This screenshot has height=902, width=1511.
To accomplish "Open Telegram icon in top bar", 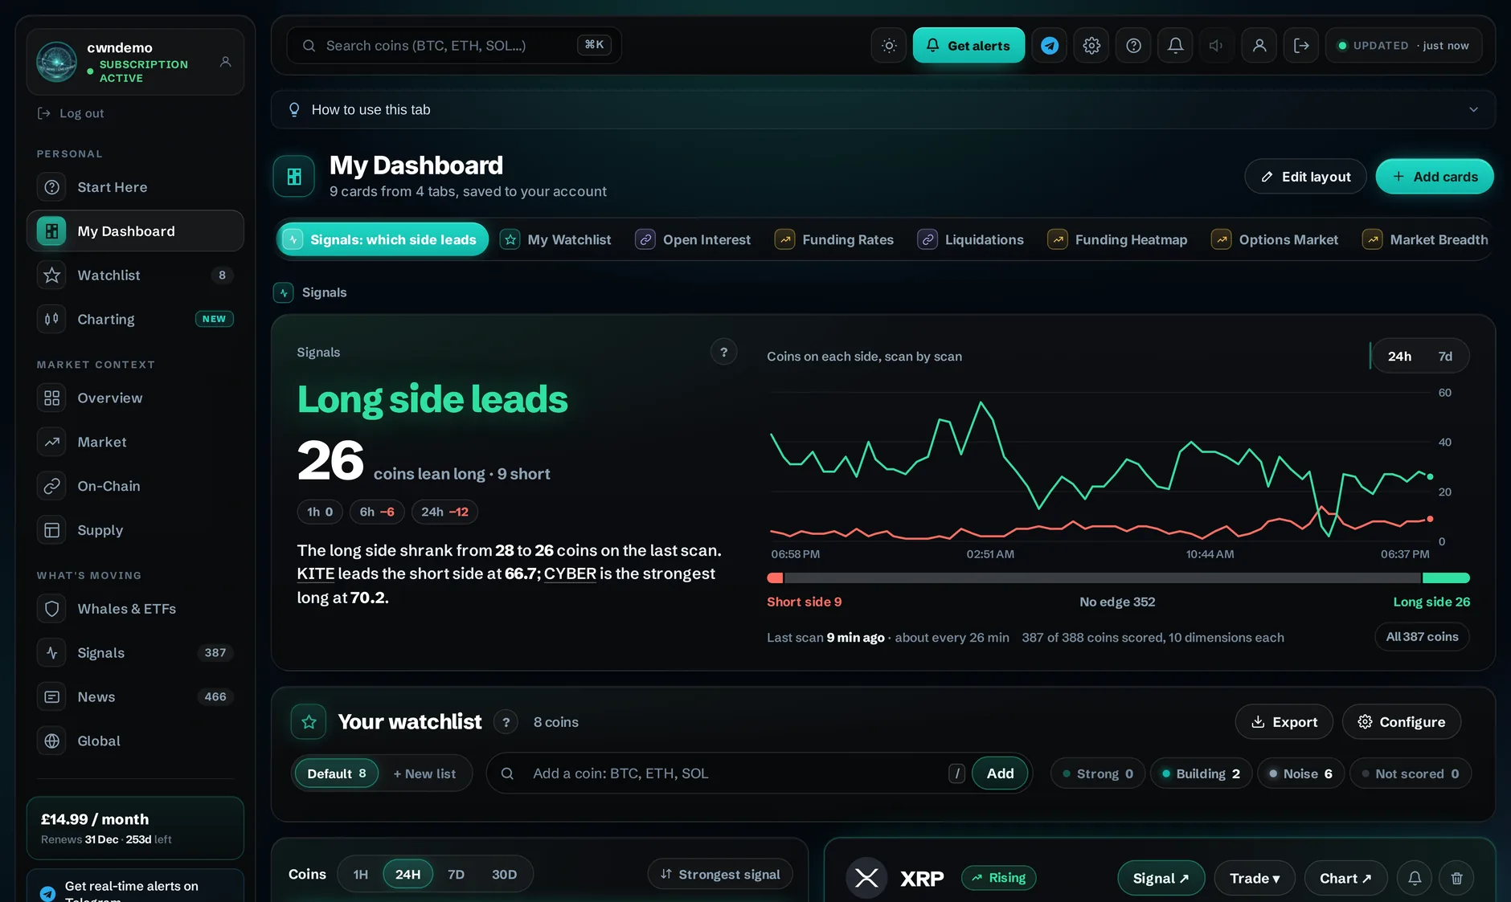I will click(1050, 46).
